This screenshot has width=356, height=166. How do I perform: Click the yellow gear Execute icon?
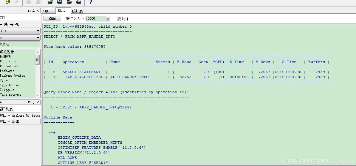[x=7, y=2]
